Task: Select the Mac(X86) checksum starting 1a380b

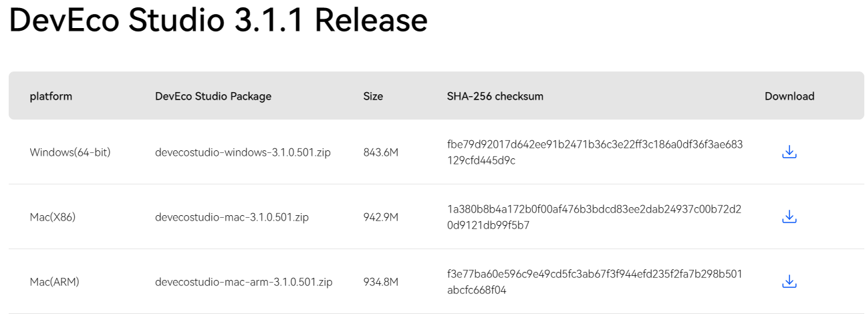Action: 594,217
